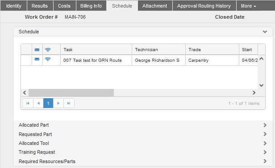Open the Billing Info tab

click(91, 6)
